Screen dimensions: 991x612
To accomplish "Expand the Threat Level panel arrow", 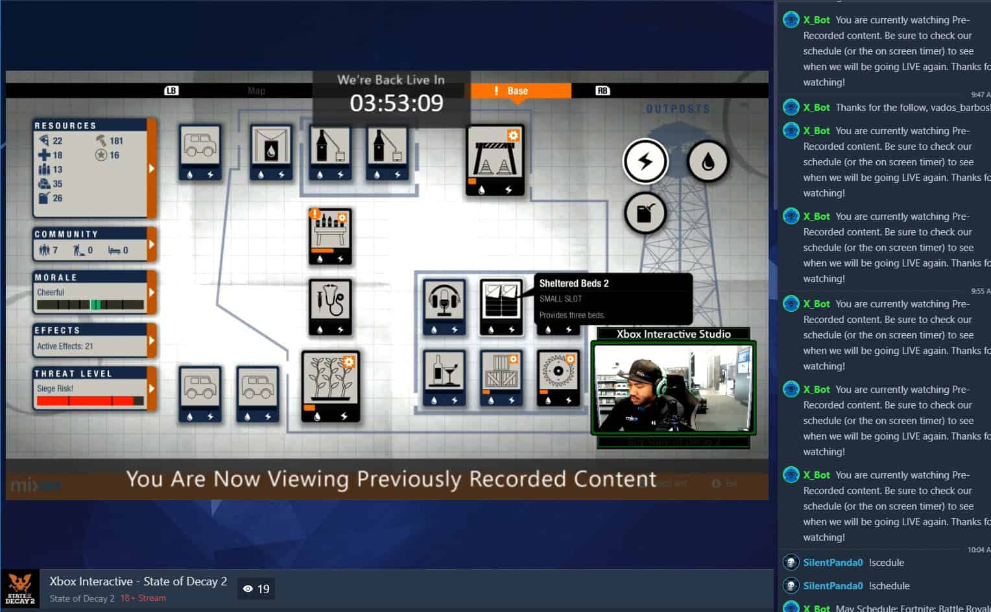I will pos(152,388).
